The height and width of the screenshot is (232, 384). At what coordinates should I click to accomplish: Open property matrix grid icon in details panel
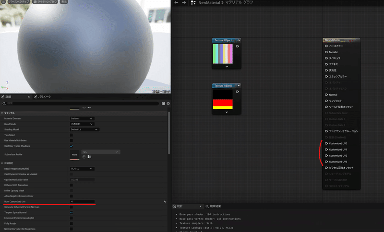coord(163,104)
